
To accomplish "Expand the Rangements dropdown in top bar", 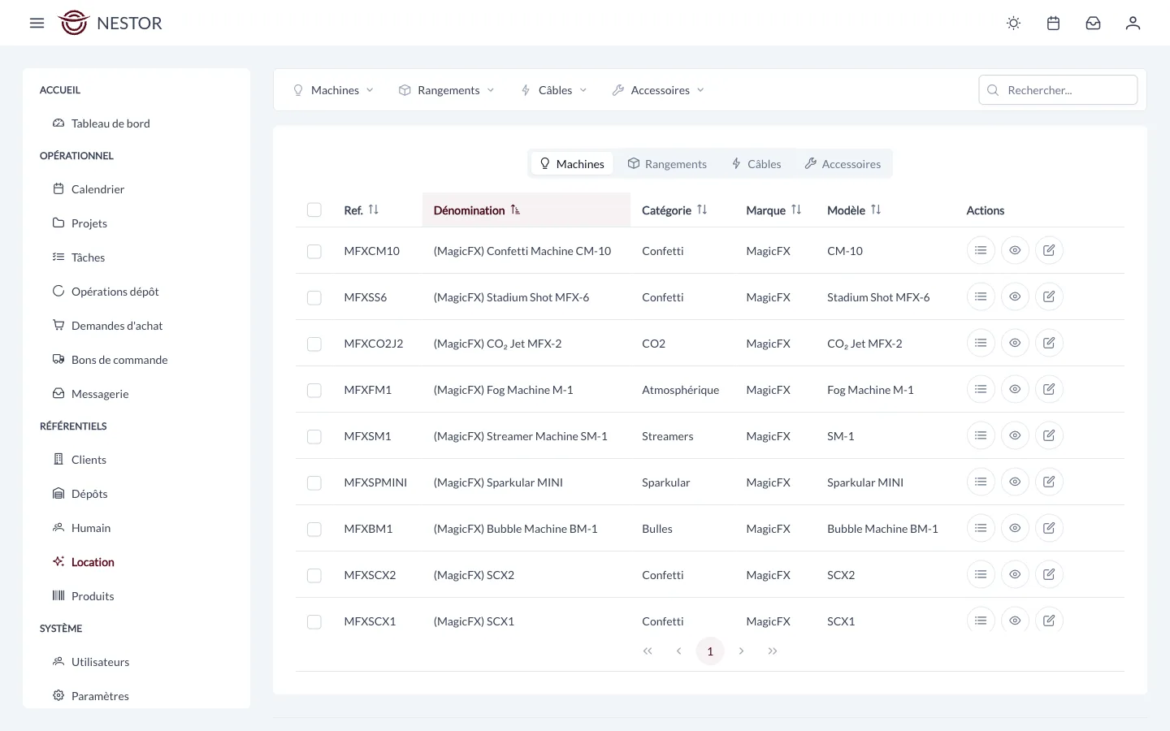I will (447, 90).
